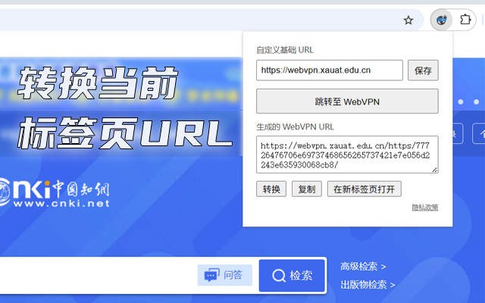This screenshot has height=303, width=485.
Task: Save the custom base URL with 保存
Action: point(423,70)
